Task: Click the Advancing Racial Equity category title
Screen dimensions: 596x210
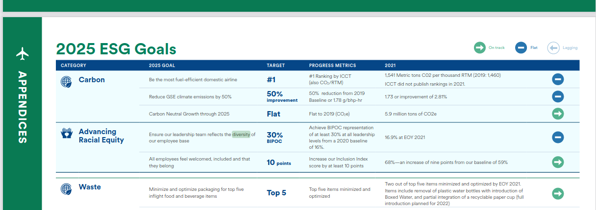Action: click(101, 136)
